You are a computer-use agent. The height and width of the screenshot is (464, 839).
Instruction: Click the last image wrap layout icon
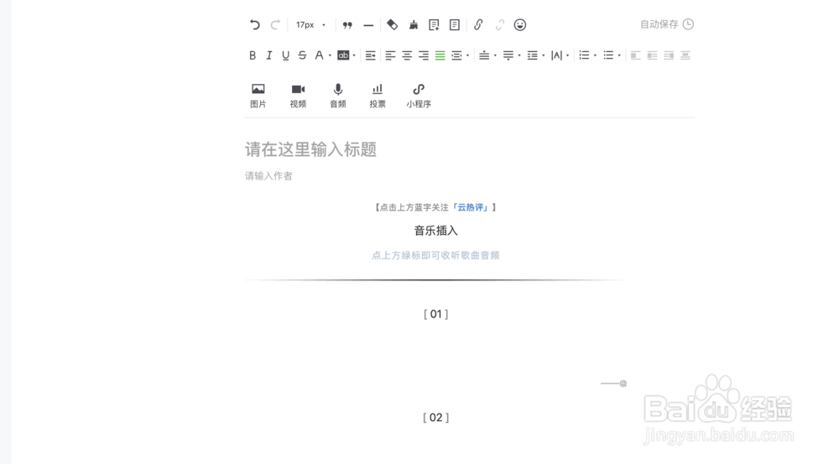tap(685, 55)
